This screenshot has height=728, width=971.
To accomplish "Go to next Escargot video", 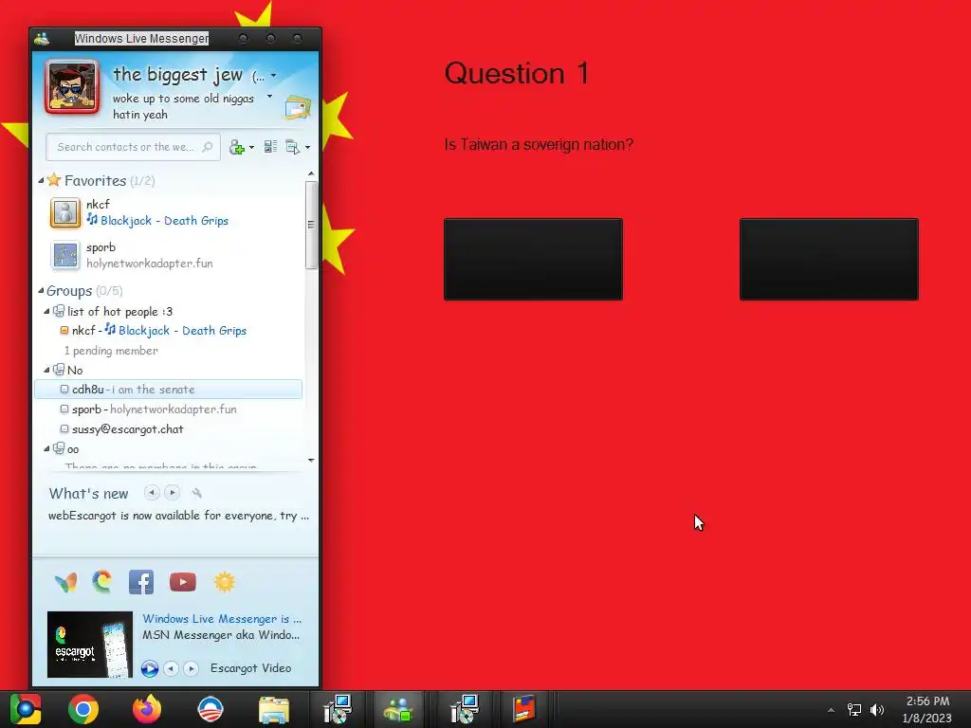I will [x=192, y=668].
